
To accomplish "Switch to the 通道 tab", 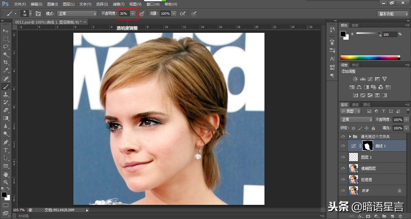I will [355, 105].
